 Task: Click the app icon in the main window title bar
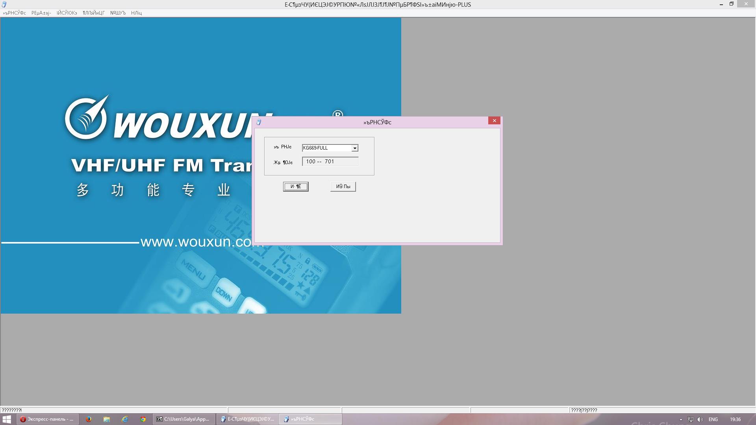4,4
